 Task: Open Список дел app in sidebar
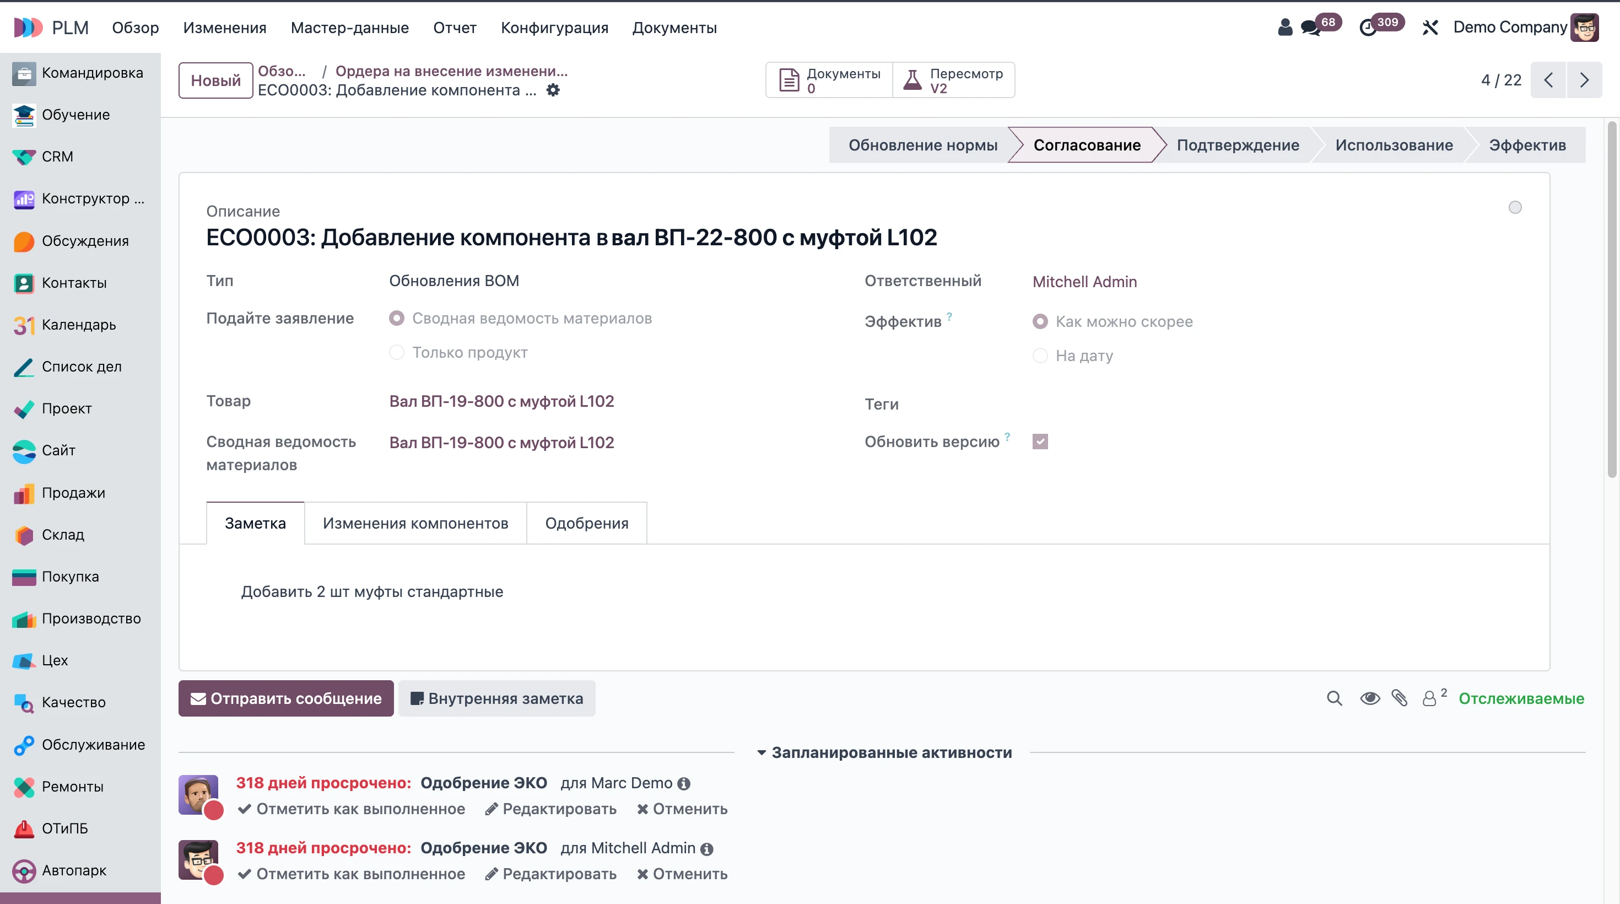pyautogui.click(x=80, y=367)
